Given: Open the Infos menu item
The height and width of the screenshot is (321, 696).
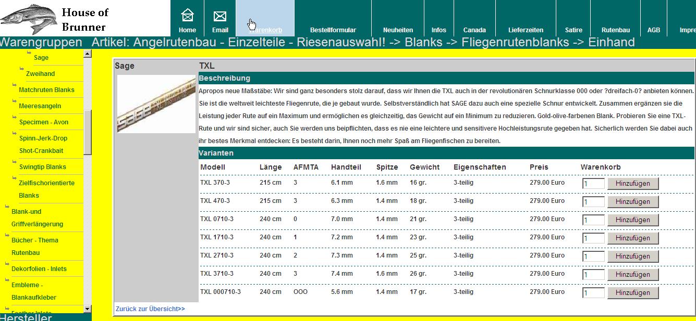Looking at the screenshot, I should pos(439,30).
